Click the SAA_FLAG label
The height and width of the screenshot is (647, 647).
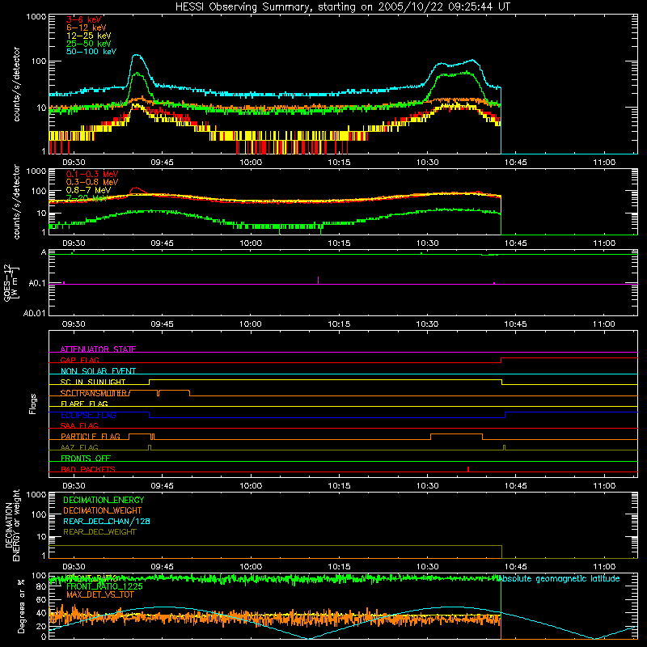(x=79, y=425)
